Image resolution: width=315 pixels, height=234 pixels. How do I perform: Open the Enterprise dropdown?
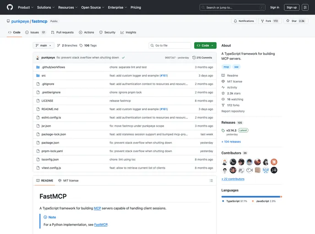pyautogui.click(x=117, y=7)
